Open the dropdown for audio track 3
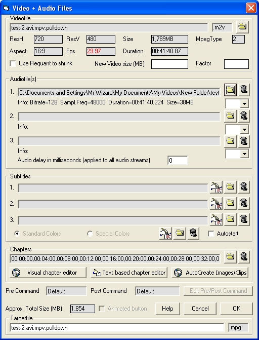The width and height of the screenshot is (259, 340). (244, 154)
